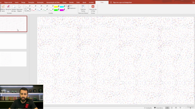Select the Marca-texto highlighter tool
Viewport: 195px width, 109px height.
pos(3,8)
